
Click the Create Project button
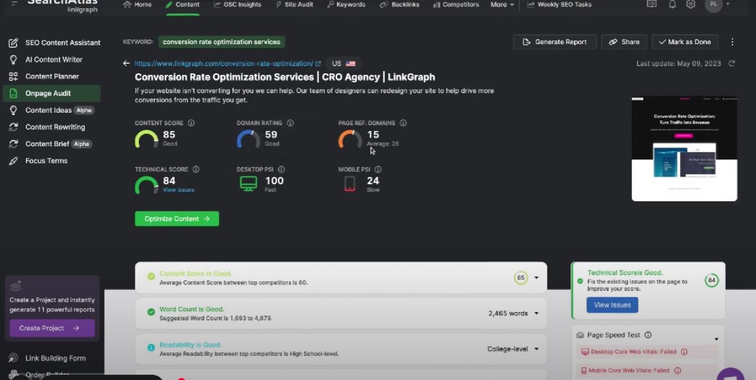tap(52, 328)
